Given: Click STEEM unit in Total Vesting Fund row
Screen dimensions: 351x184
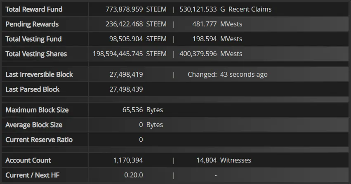Looking at the screenshot, I should click(x=156, y=39).
